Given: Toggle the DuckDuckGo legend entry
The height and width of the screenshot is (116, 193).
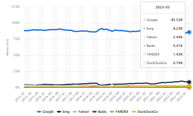Looking at the screenshot, I should click(x=145, y=112).
